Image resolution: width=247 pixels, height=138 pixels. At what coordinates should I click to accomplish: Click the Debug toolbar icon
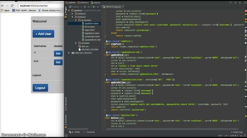click(x=240, y=3)
